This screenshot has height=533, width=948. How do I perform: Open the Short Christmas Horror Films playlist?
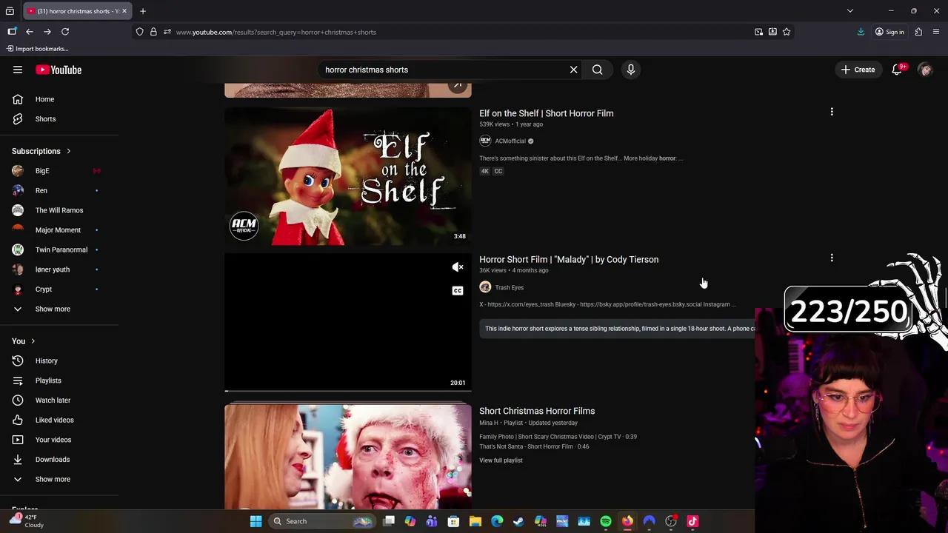point(537,411)
